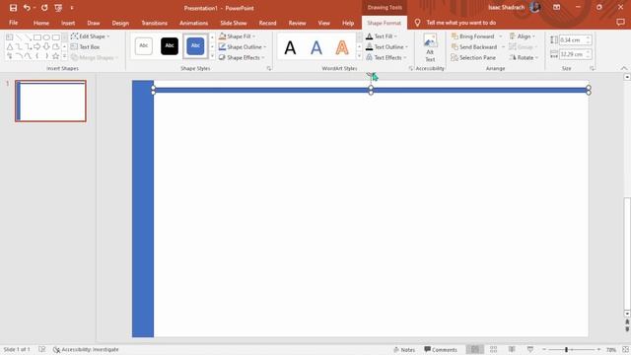
Task: Open the Draw tab
Action: 94,23
